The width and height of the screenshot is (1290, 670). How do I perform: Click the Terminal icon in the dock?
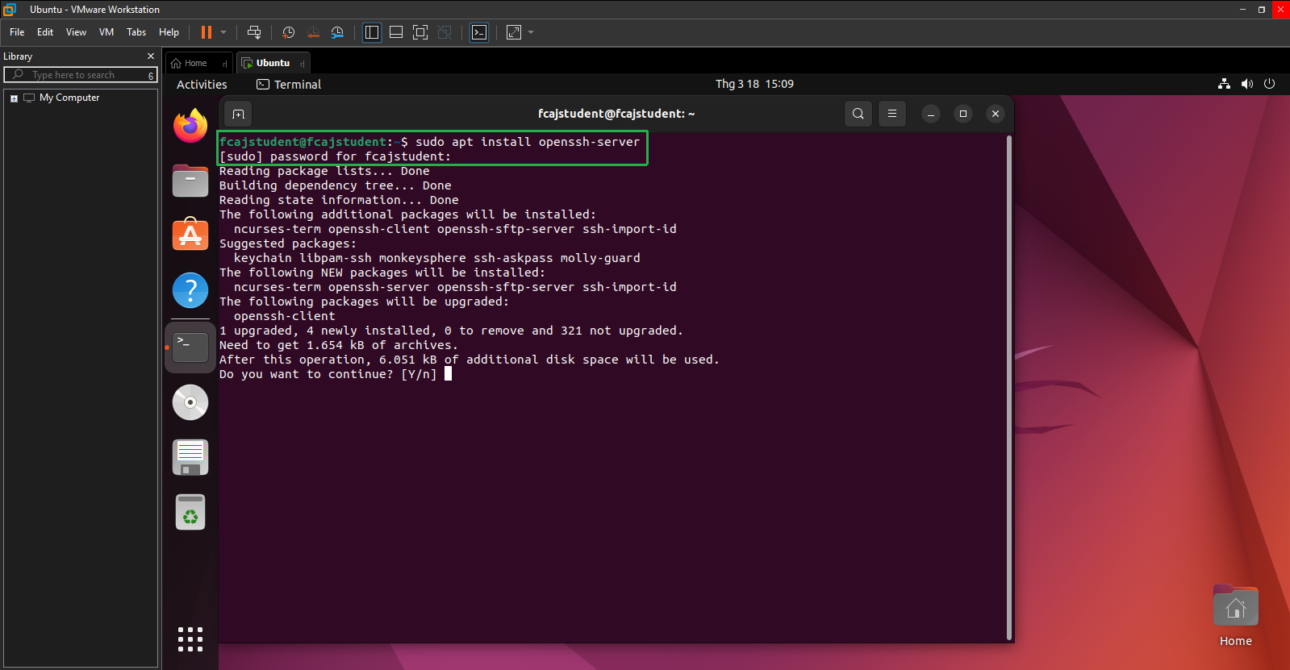[190, 347]
